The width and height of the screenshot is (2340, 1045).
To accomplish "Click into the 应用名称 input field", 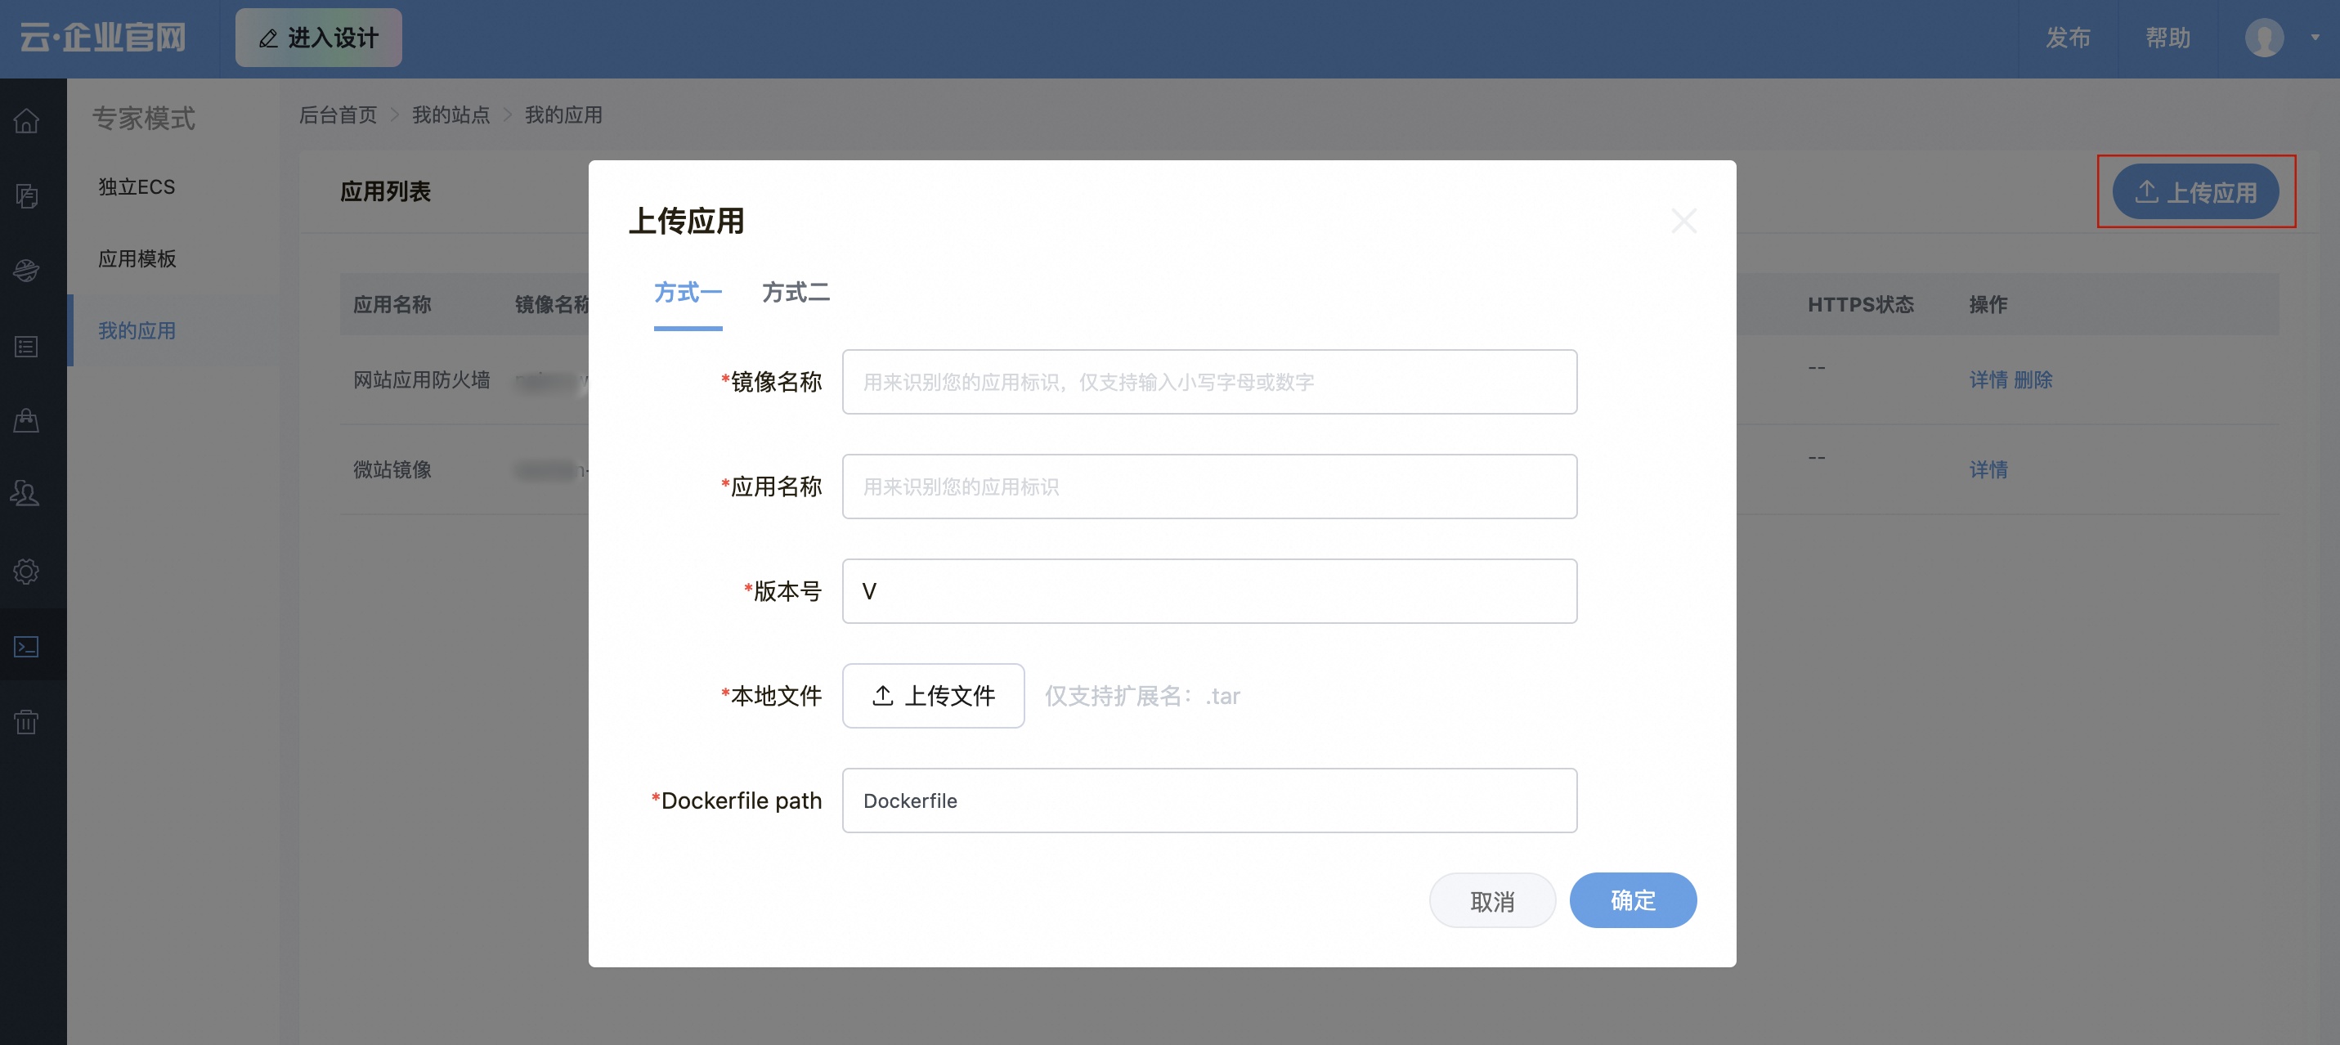I will tap(1208, 487).
